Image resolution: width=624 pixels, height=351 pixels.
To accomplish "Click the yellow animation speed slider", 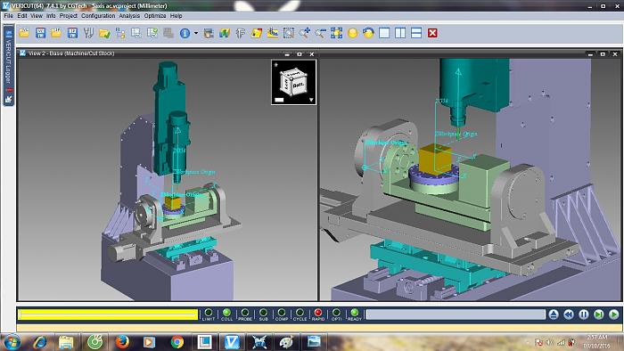I will pyautogui.click(x=108, y=314).
